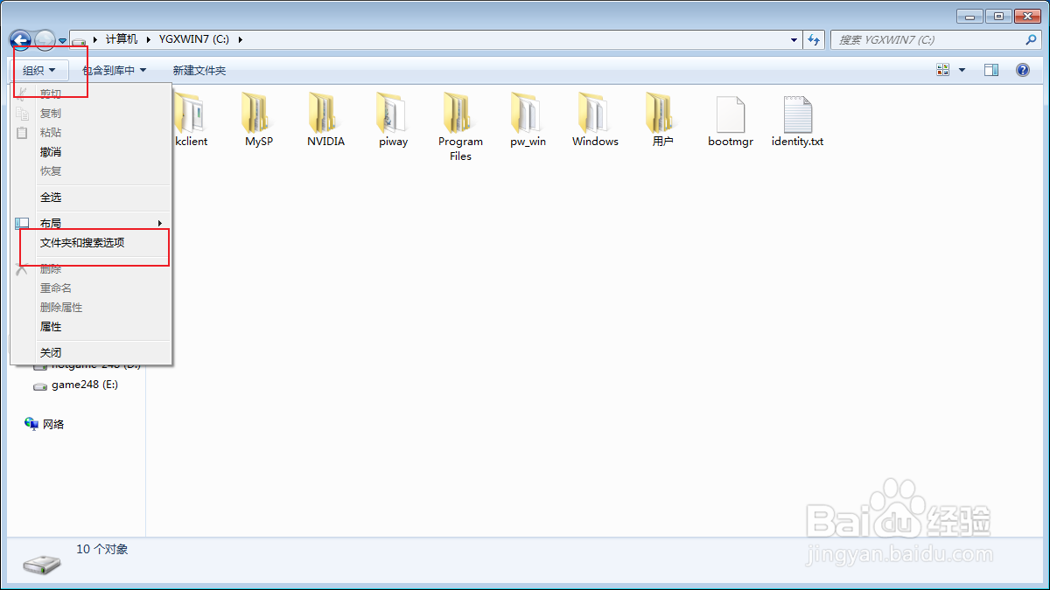Open recent pages dropdown beside Forward
This screenshot has width=1050, height=590.
tap(63, 40)
